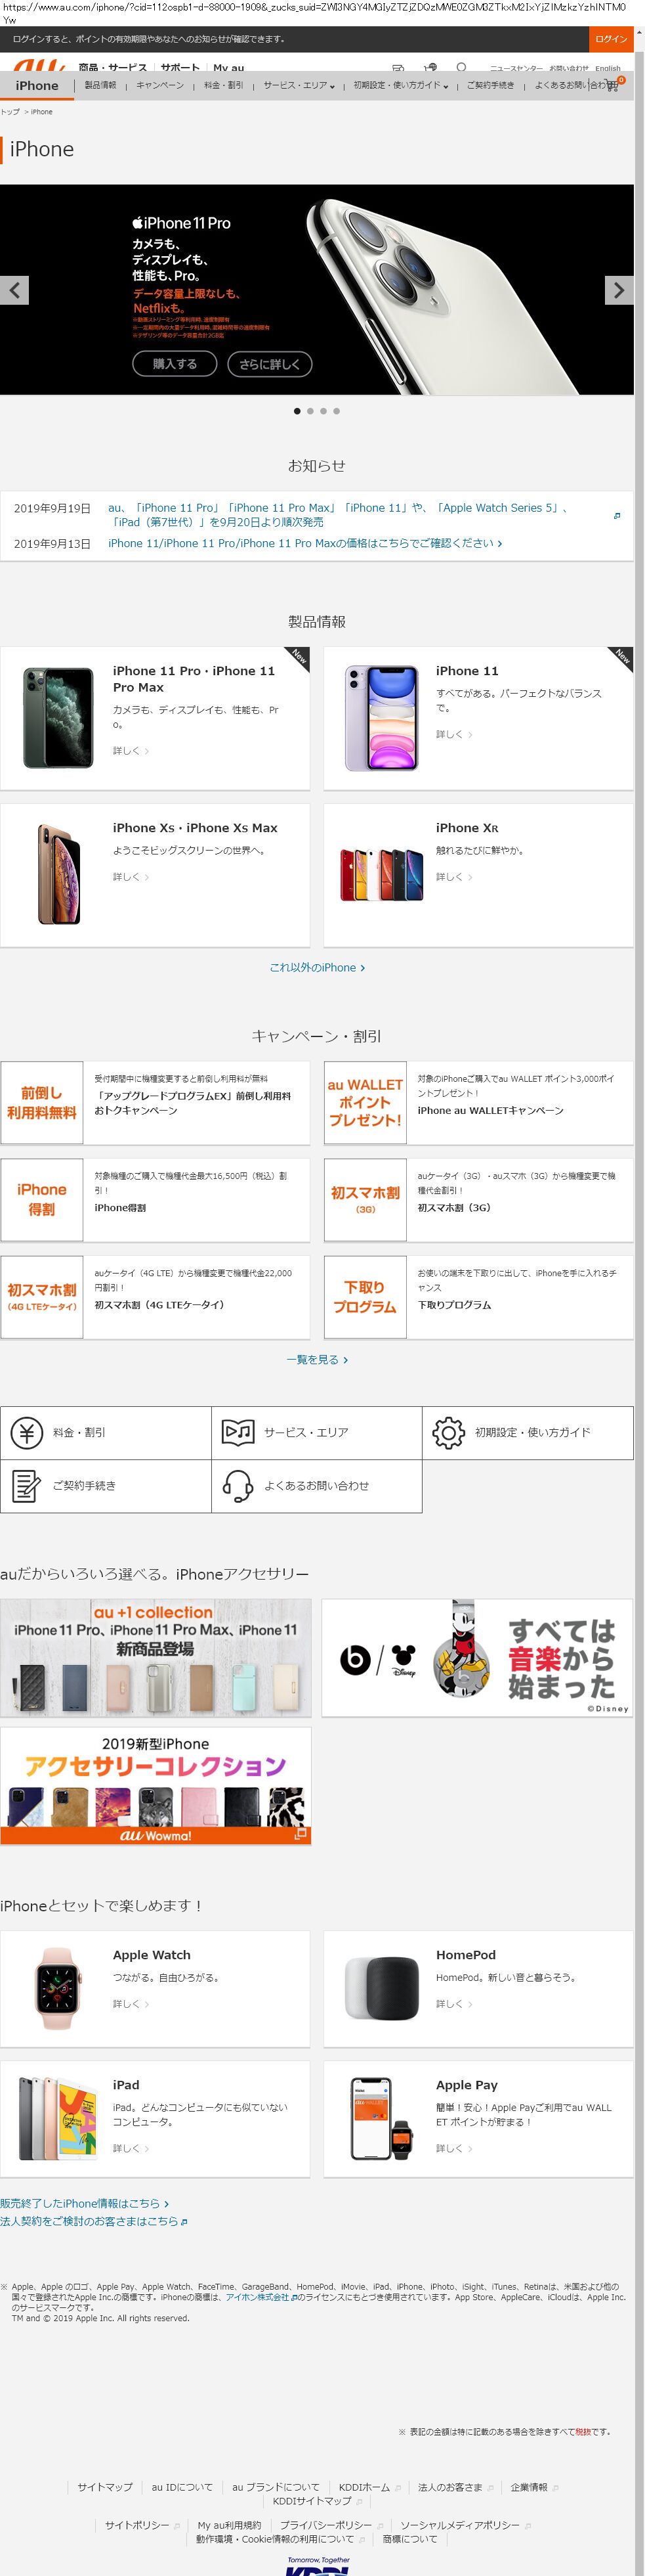Click the yen icon for 料金・割引

click(x=27, y=1432)
